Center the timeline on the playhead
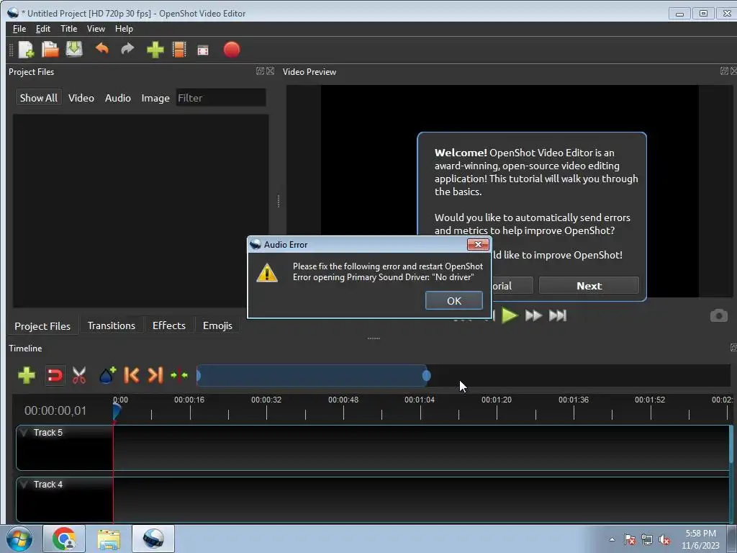This screenshot has width=737, height=553. click(x=179, y=375)
